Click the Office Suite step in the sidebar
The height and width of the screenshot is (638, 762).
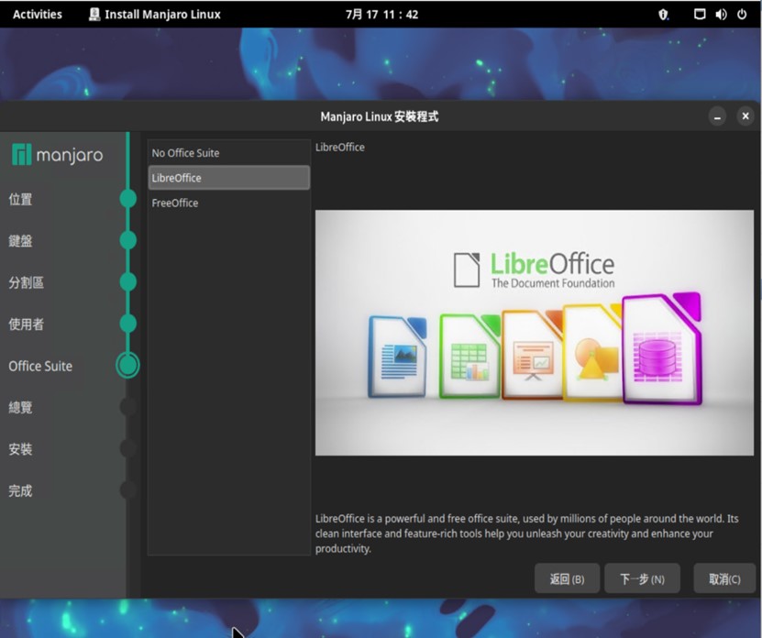coord(40,366)
